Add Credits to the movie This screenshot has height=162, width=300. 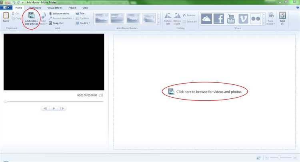83,23
